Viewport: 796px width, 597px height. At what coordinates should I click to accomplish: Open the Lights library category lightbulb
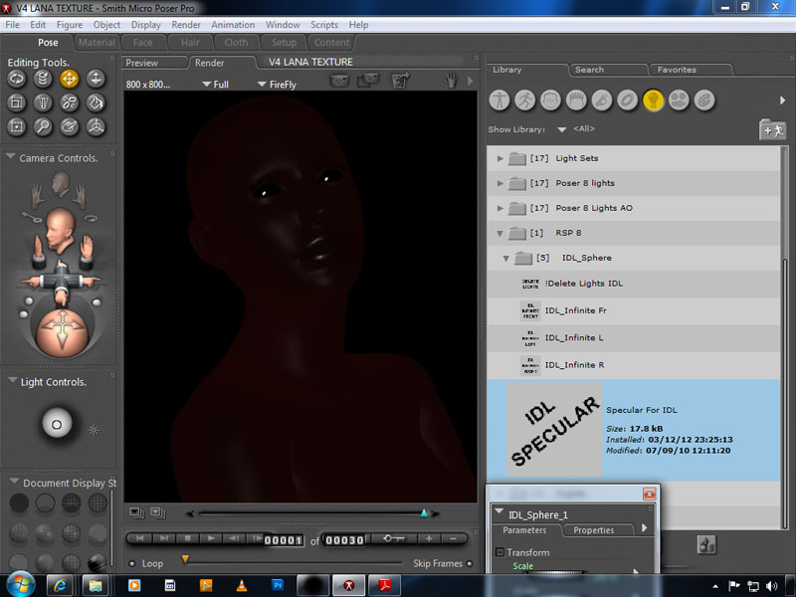(x=654, y=100)
